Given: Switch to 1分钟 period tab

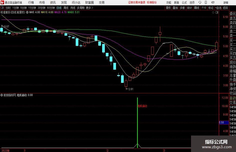Looking at the screenshot, I should click(15, 8).
